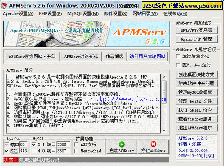Enable the 运行后最小化 checkbox
The height and width of the screenshot is (166, 224).
[x=178, y=56]
